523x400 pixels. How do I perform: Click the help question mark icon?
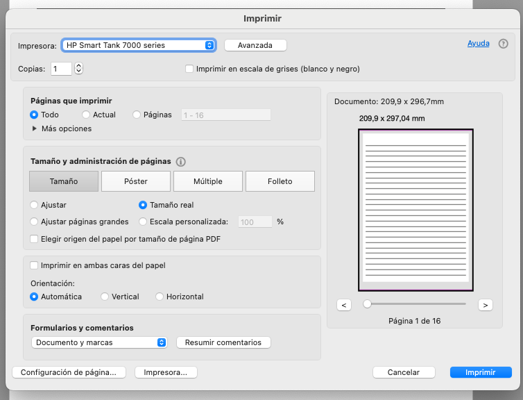coord(504,44)
